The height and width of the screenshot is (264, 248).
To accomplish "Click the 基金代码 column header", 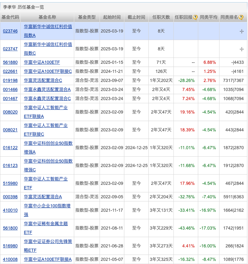I will 10,17.
